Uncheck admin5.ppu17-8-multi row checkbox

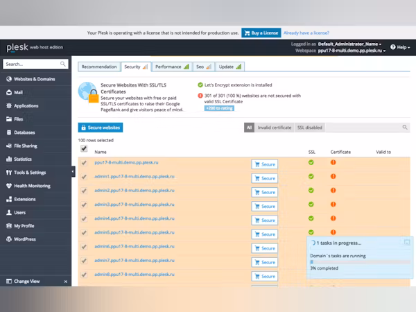pyautogui.click(x=84, y=233)
